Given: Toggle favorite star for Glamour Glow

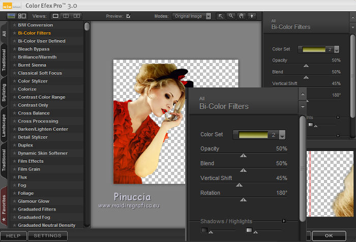Looking at the screenshot, I should click(x=14, y=201).
